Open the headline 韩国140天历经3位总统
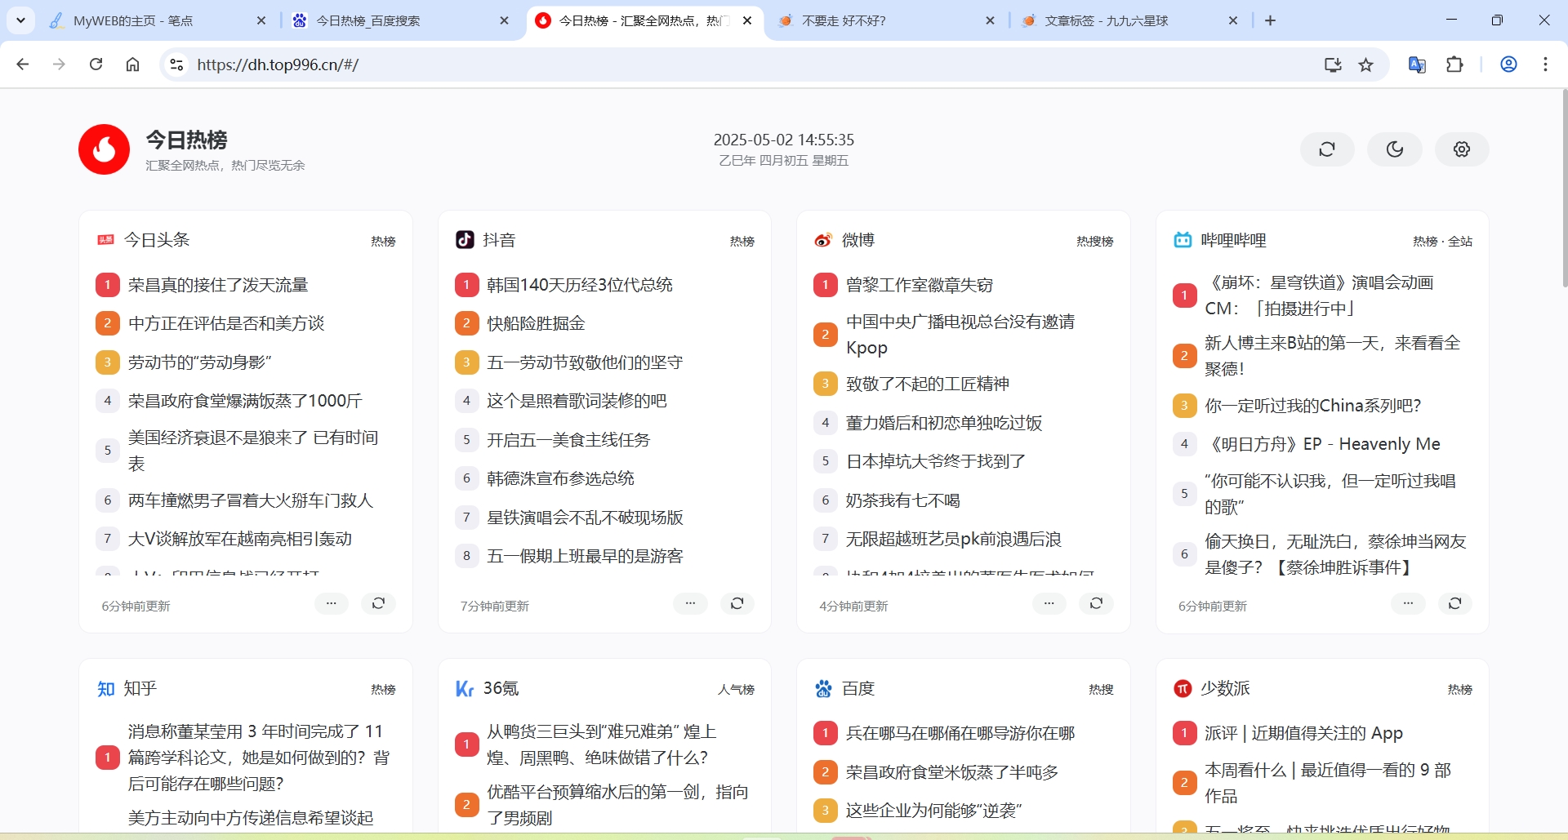The width and height of the screenshot is (1568, 840). pyautogui.click(x=580, y=284)
